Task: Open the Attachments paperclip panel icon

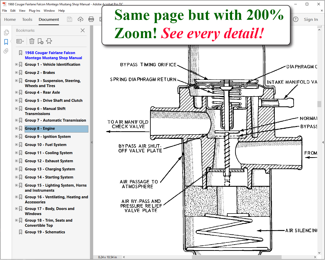Action: pos(6,51)
